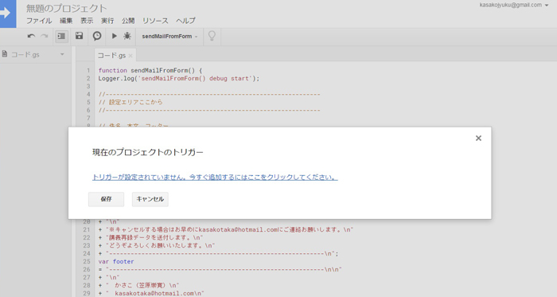Viewport: 557px width, 297px height.
Task: Click the comment 設定エリアここから
Action: point(130,102)
